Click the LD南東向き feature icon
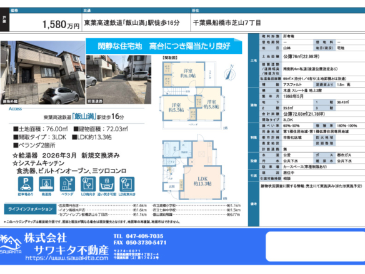The height and width of the screenshot is (274, 365). click(x=127, y=186)
